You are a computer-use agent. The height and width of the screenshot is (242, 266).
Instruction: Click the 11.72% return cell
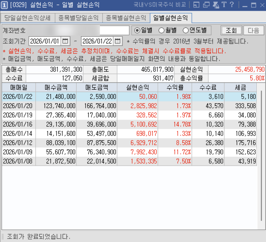coord(175,152)
